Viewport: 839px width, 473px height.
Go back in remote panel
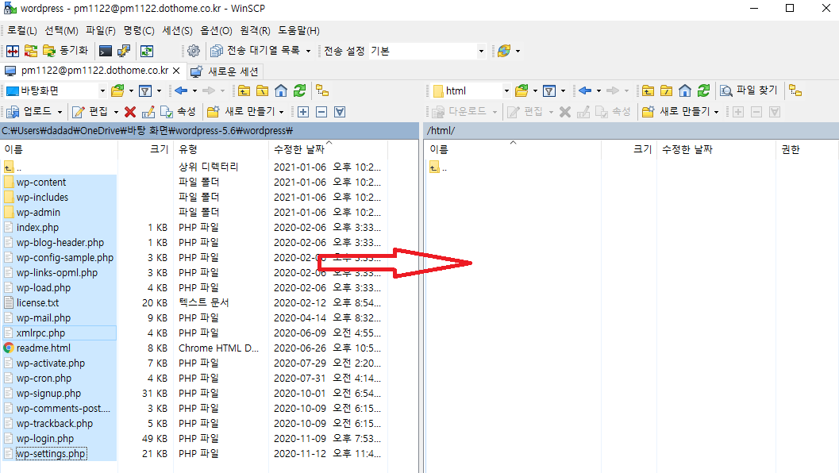click(x=585, y=91)
